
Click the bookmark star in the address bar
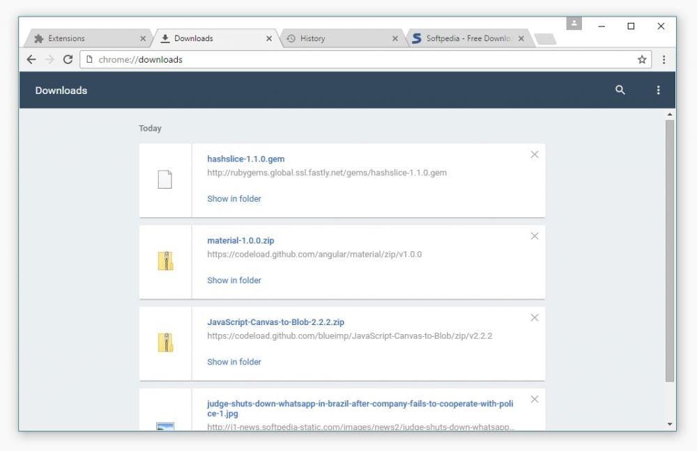point(641,60)
